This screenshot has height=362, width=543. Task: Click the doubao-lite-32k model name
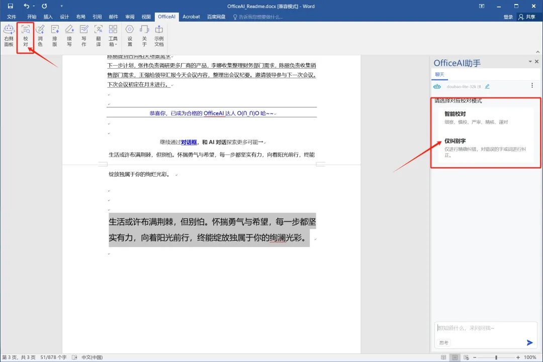(x=464, y=87)
